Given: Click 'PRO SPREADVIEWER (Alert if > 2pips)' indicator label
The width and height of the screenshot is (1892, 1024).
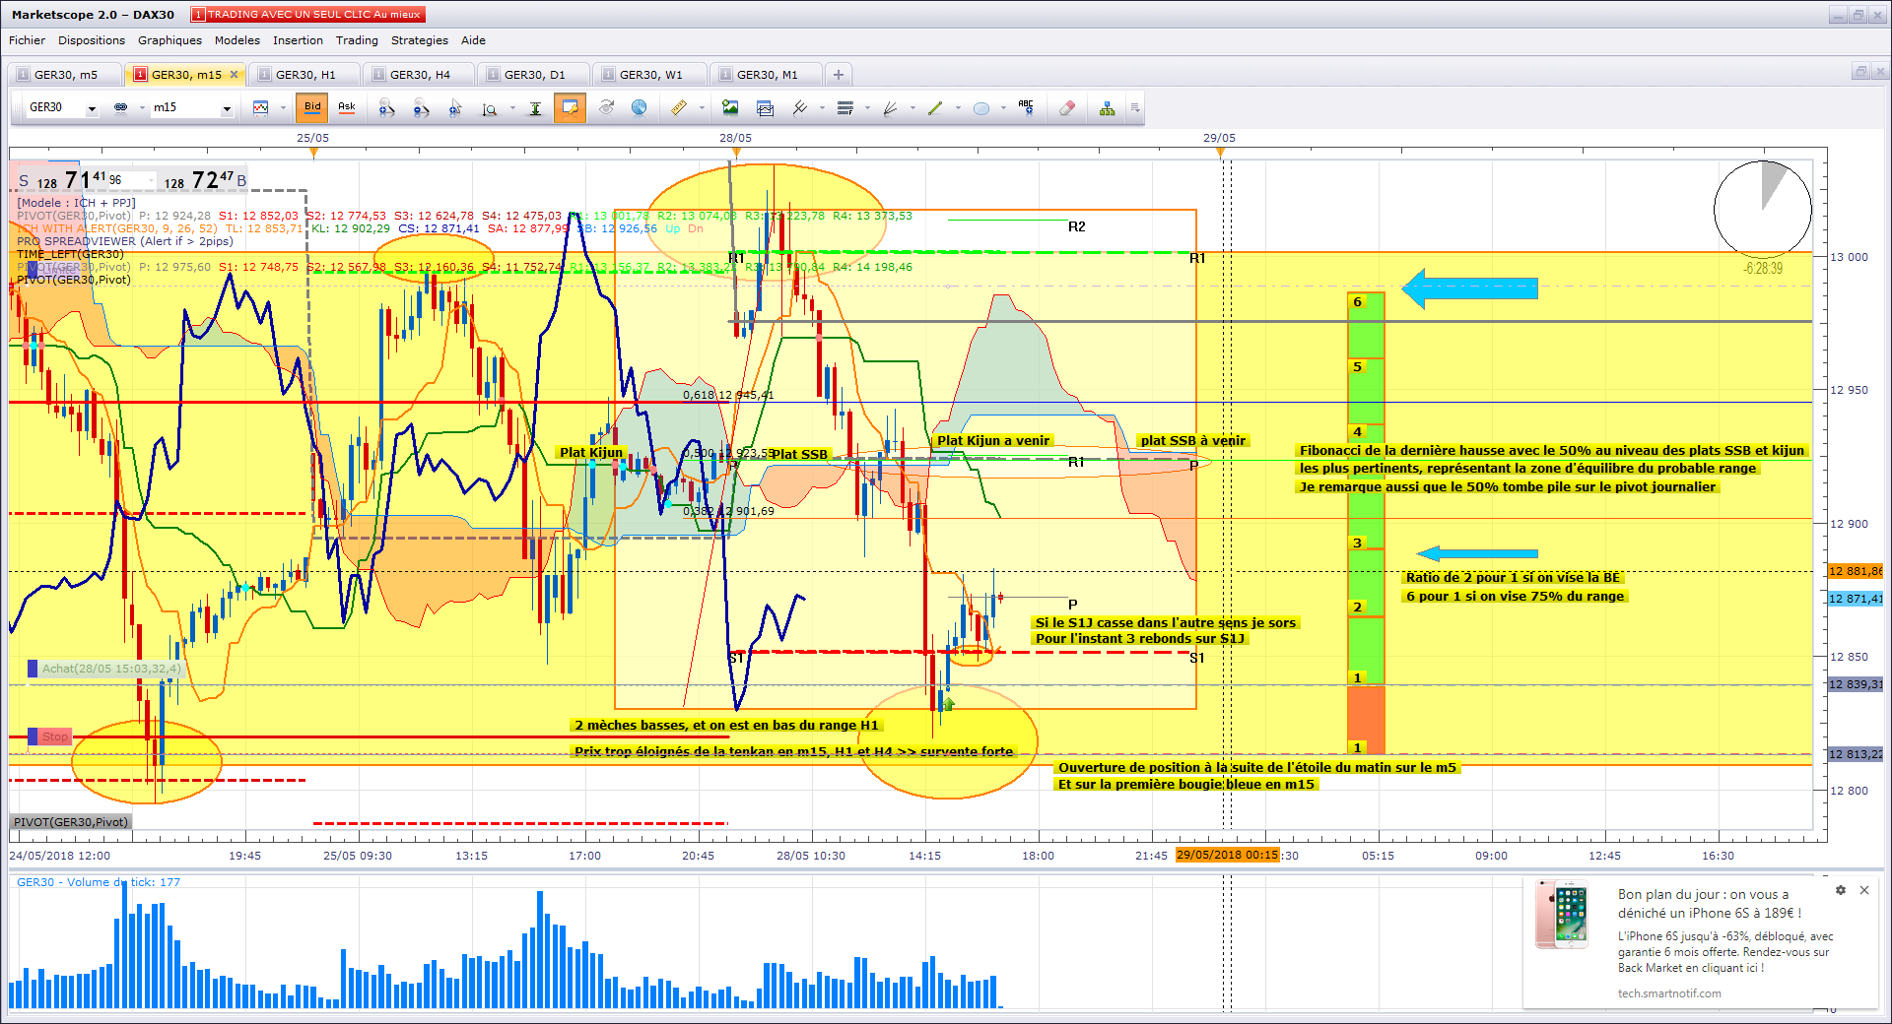Looking at the screenshot, I should coord(125,241).
